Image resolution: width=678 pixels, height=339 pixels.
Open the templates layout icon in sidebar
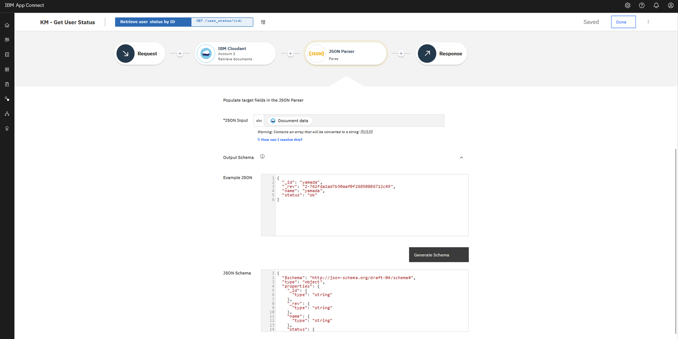(x=7, y=70)
